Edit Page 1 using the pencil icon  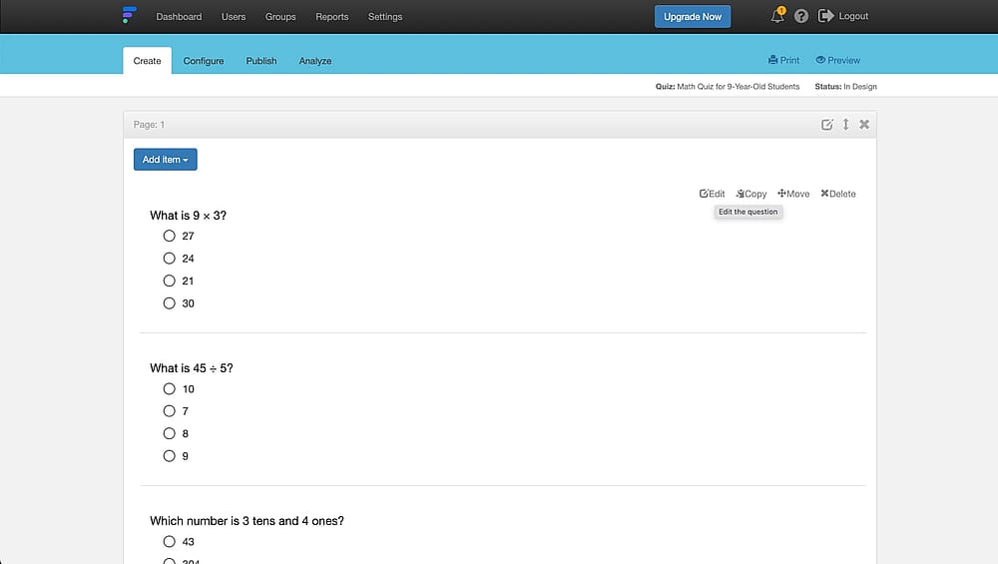(x=826, y=125)
